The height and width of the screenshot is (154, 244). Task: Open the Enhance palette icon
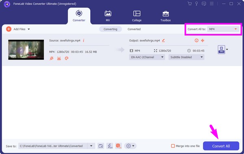66,58
